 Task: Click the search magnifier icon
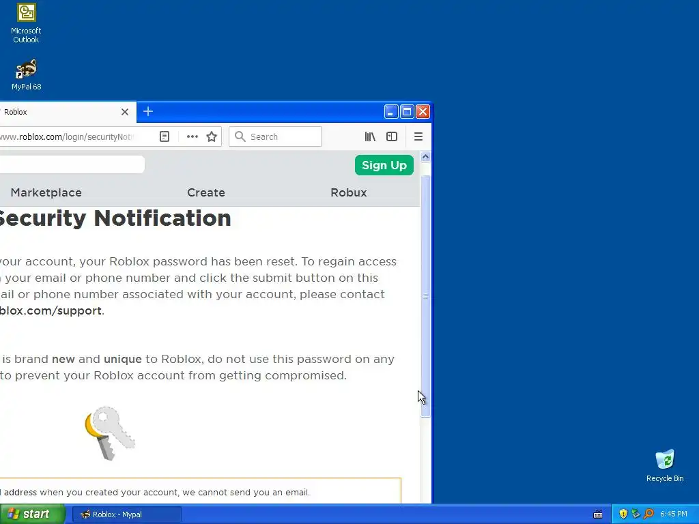coord(240,136)
